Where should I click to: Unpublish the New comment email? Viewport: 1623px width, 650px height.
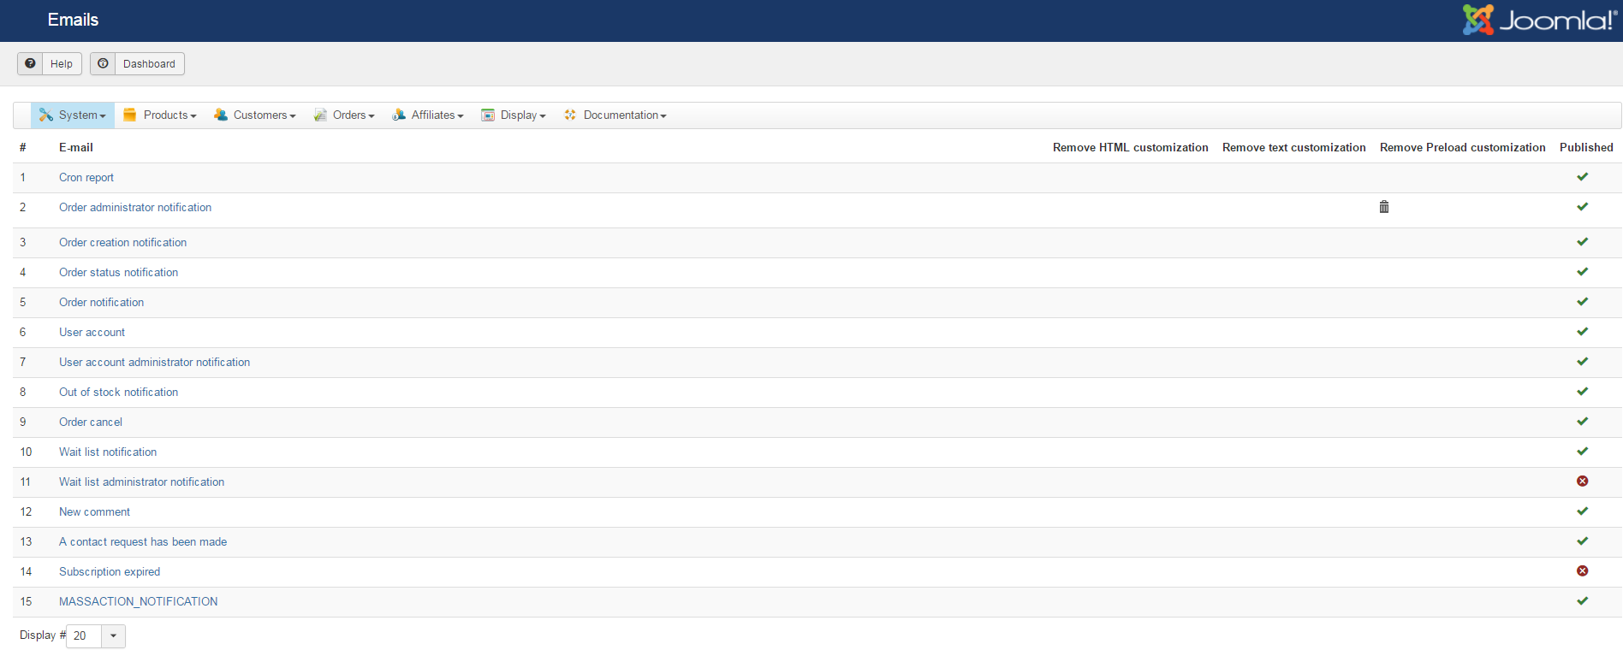[x=1583, y=511]
